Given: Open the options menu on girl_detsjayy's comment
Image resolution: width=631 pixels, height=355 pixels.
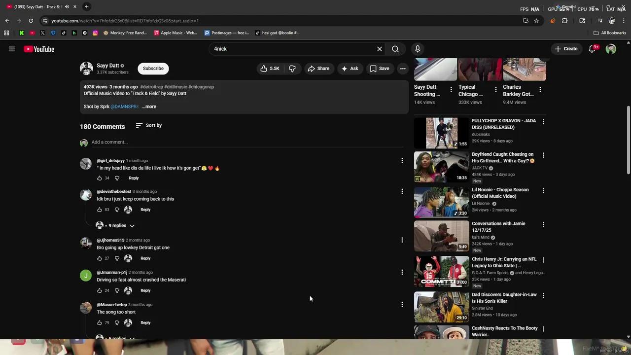Looking at the screenshot, I should click(402, 160).
